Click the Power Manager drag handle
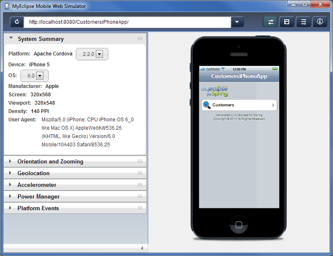The height and width of the screenshot is (256, 333). click(140, 196)
